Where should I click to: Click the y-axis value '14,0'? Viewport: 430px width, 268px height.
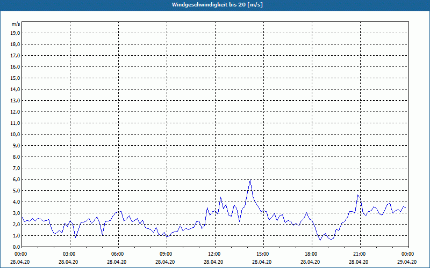15,89
